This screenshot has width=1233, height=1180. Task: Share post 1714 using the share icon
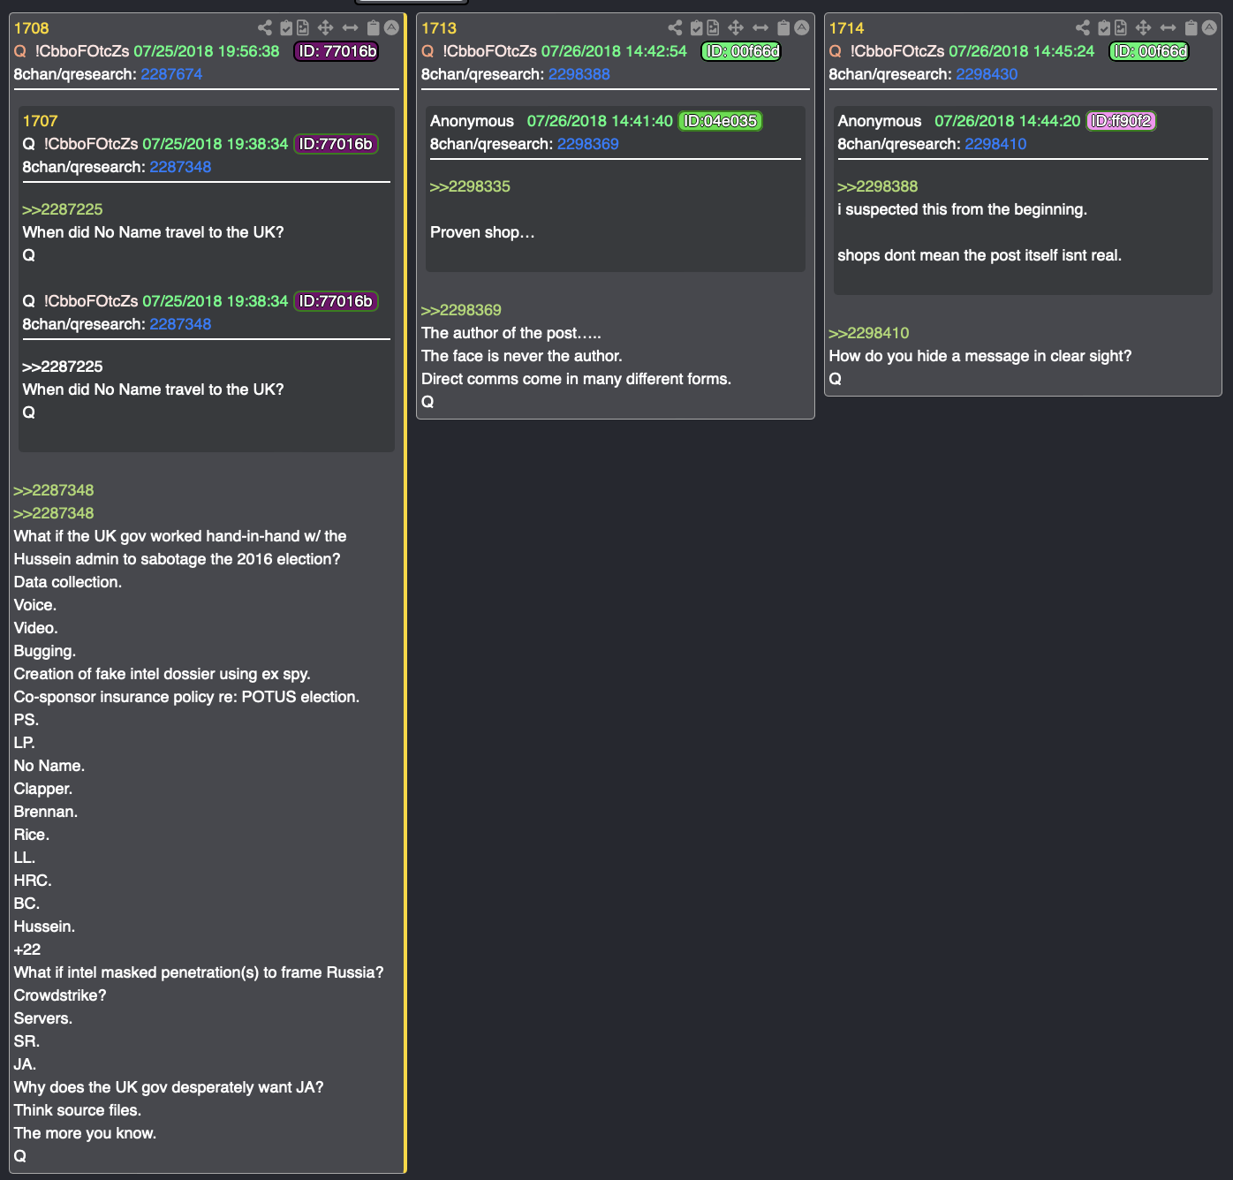1083,28
